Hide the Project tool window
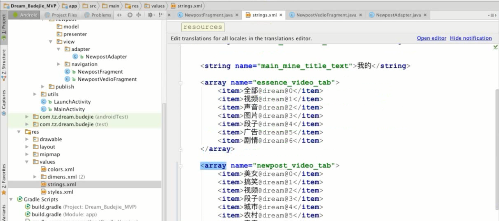 pos(161,15)
